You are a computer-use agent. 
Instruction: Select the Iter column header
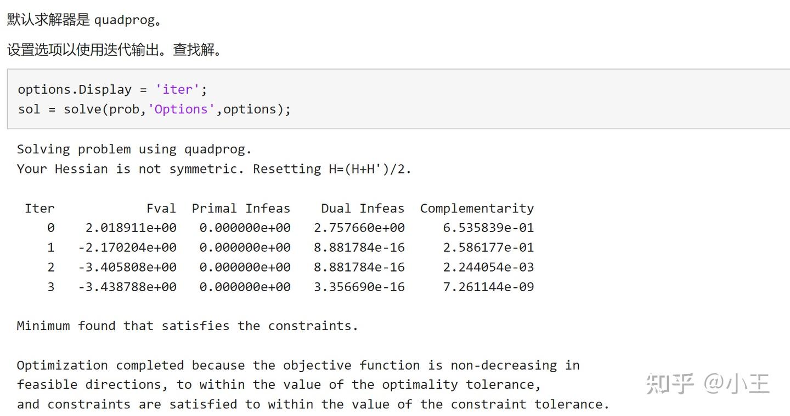39,208
